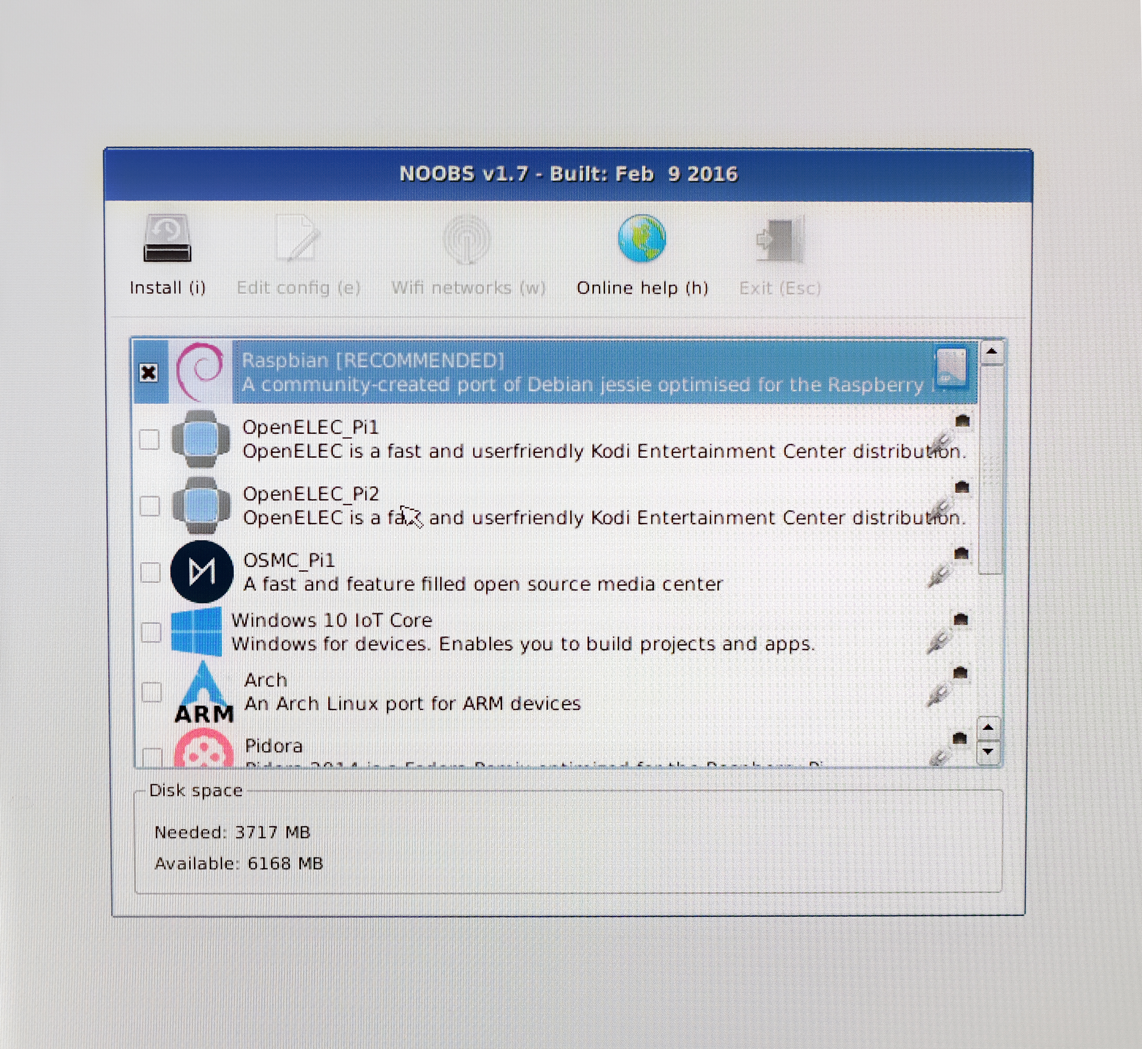The height and width of the screenshot is (1049, 1142).
Task: Click the Windows 10 IoT Core logo
Action: click(x=196, y=631)
